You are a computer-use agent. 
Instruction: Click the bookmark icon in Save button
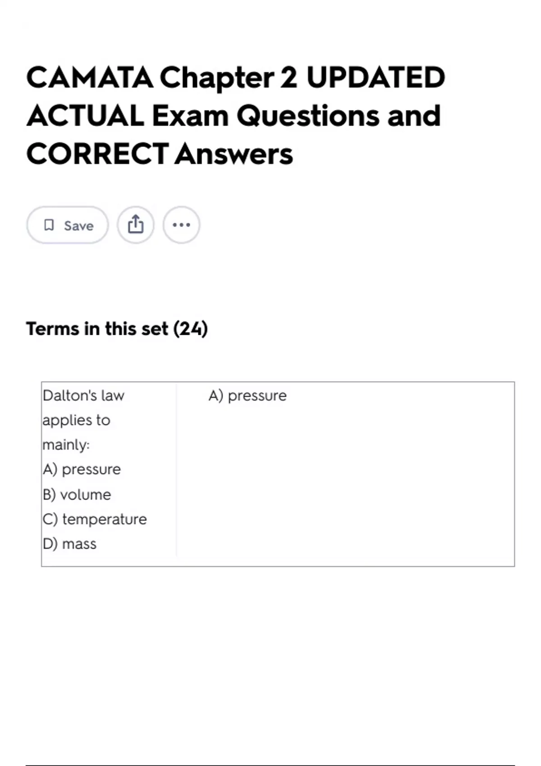[49, 225]
